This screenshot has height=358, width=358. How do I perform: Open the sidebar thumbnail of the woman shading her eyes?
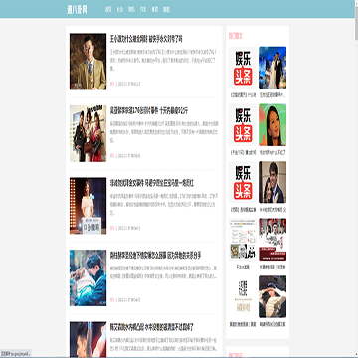coord(272,296)
